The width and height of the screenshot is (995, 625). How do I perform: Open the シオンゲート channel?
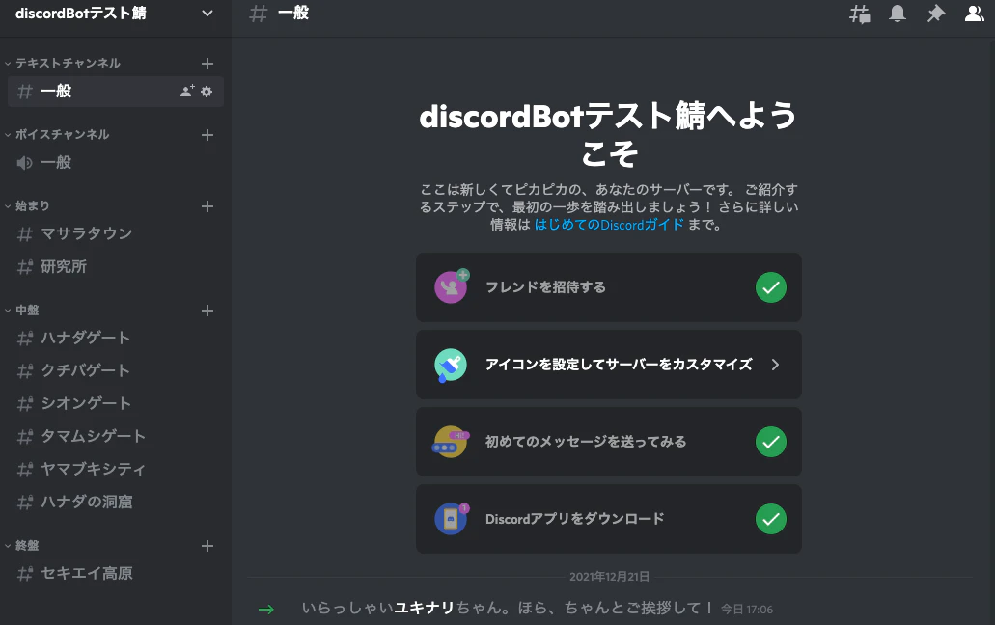[116, 404]
